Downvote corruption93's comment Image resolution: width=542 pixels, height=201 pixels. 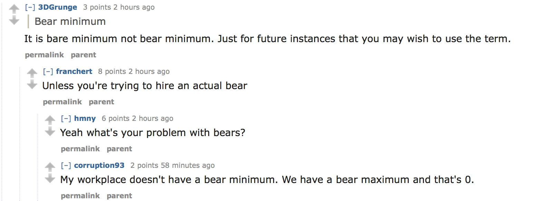click(x=50, y=179)
